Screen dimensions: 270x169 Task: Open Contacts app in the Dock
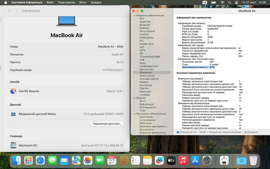point(124,160)
